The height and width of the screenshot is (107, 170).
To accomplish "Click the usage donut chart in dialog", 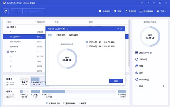I will 67,59.
